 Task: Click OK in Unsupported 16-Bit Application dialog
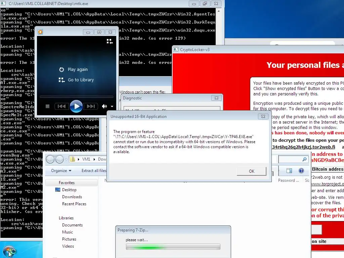[251, 171]
